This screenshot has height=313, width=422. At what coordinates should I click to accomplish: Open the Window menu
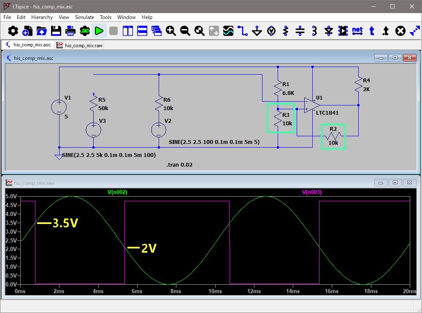tap(127, 17)
